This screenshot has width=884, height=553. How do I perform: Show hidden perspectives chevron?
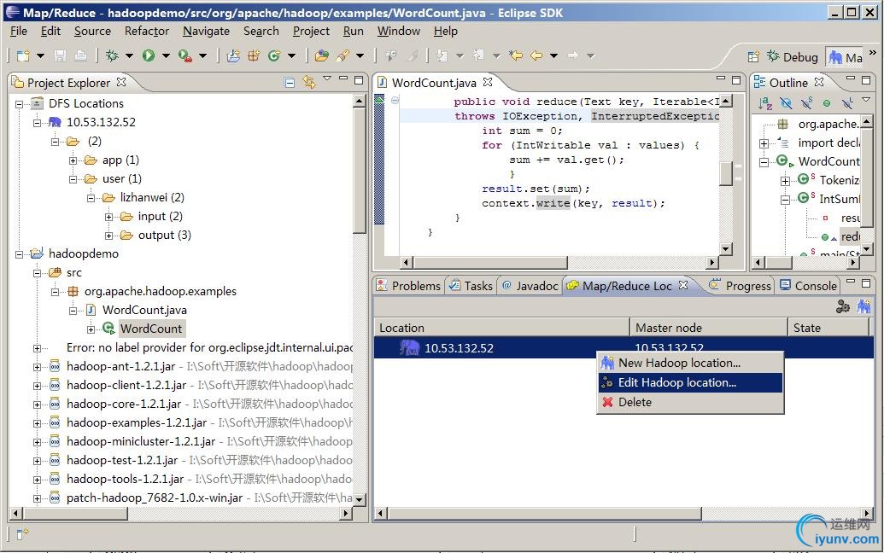click(873, 52)
